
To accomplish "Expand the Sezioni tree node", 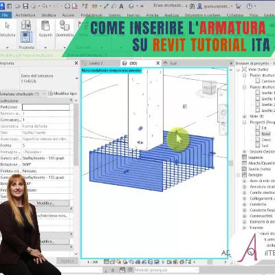I will (245, 152).
